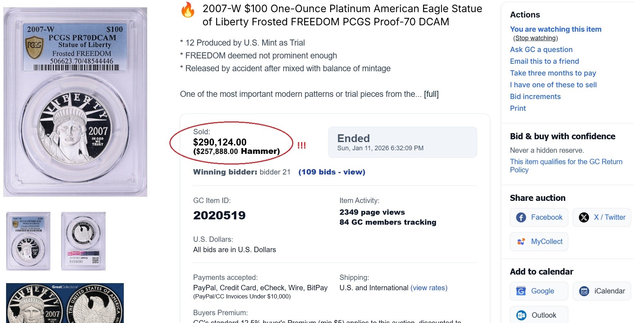
Task: Open the GC Return Policy link
Action: pyautogui.click(x=566, y=166)
